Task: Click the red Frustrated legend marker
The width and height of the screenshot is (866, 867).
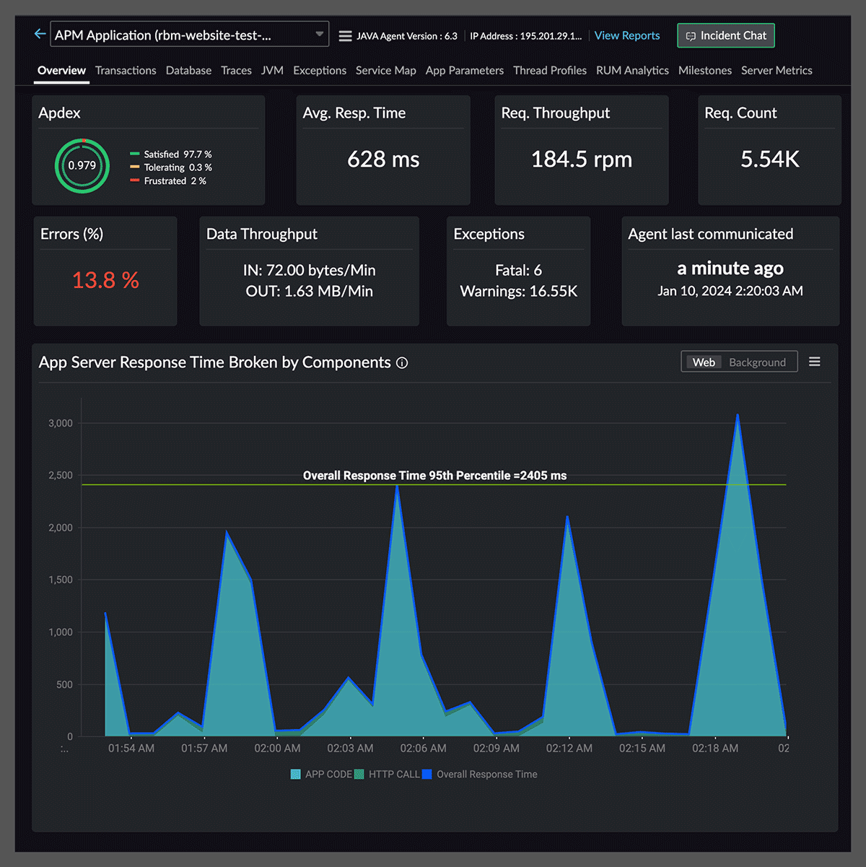Action: (x=135, y=180)
